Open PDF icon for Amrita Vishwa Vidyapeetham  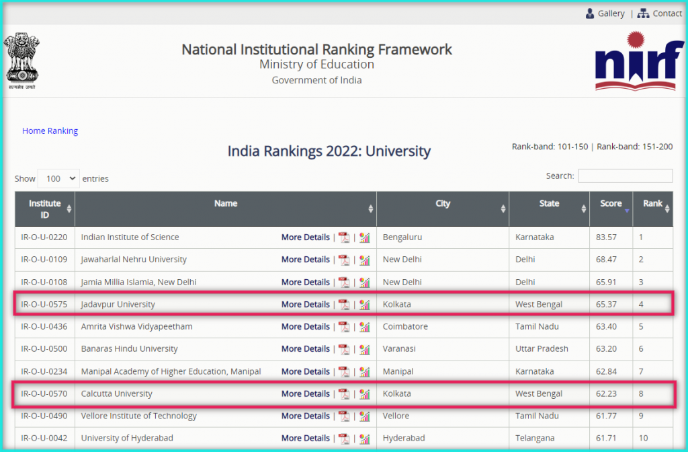344,327
